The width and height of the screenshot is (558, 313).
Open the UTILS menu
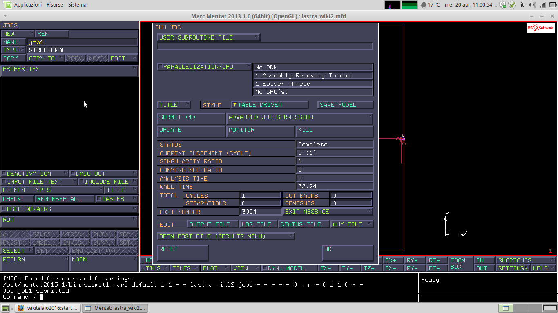(155, 268)
